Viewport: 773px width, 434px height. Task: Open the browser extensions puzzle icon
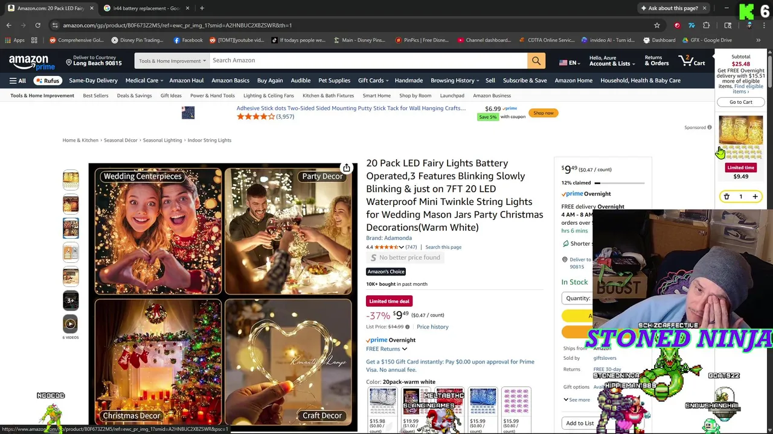(707, 25)
